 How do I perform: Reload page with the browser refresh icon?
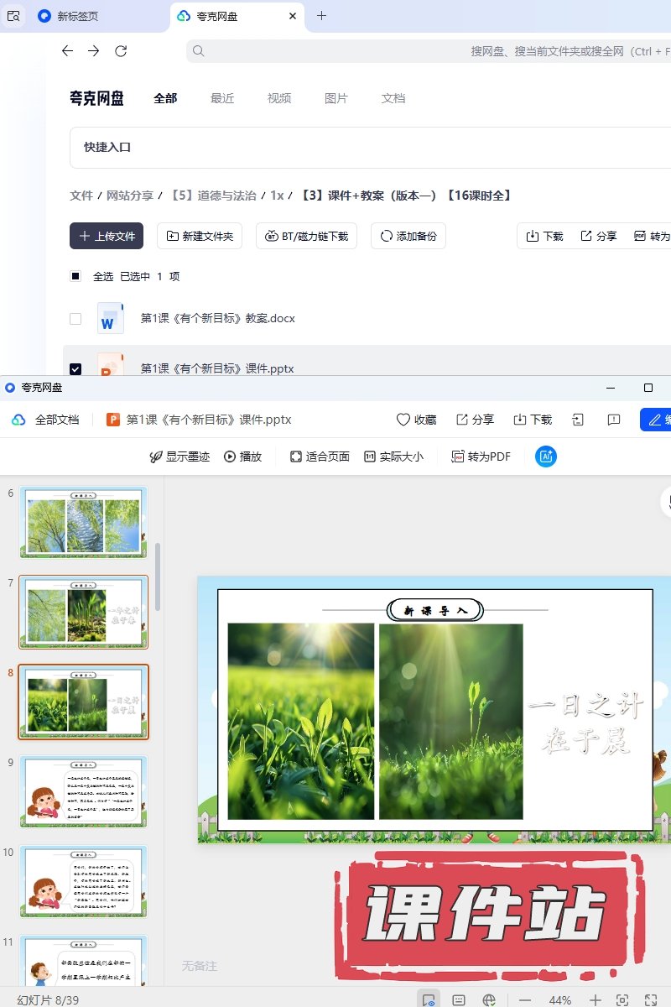coord(121,51)
